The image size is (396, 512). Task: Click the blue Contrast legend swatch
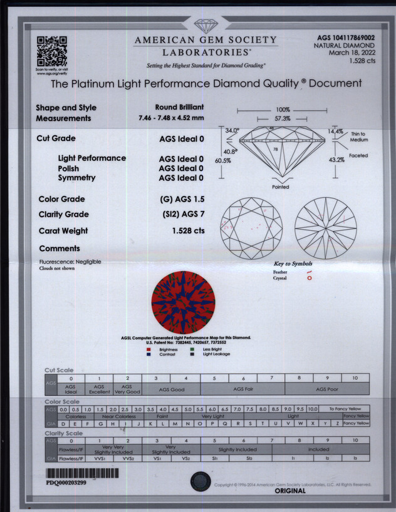(148, 354)
